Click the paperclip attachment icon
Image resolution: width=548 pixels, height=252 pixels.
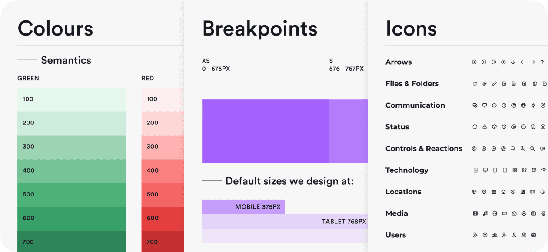485,83
